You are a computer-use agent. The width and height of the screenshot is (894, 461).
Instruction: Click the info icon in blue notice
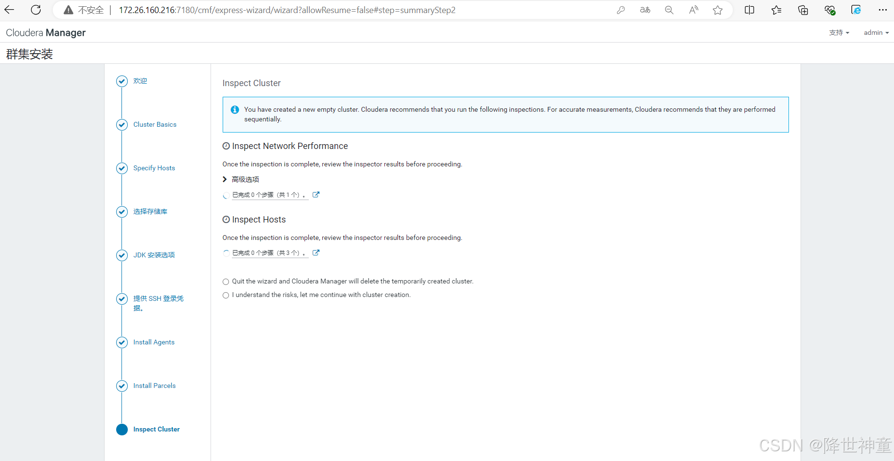[235, 110]
